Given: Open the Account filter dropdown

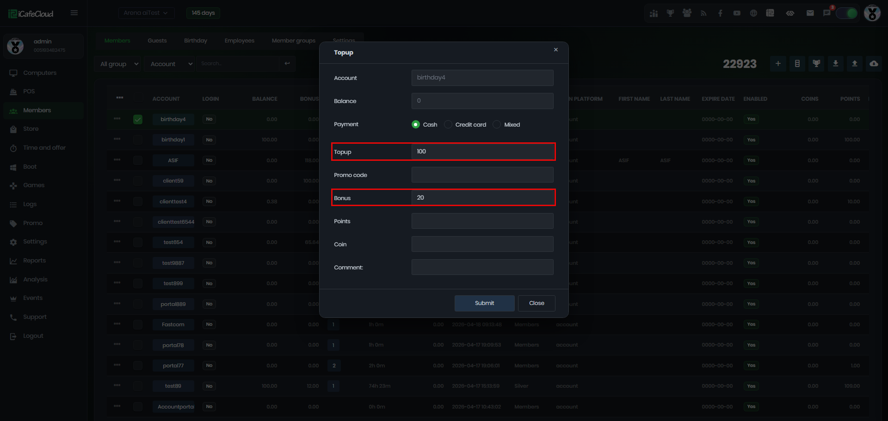Looking at the screenshot, I should pos(169,64).
